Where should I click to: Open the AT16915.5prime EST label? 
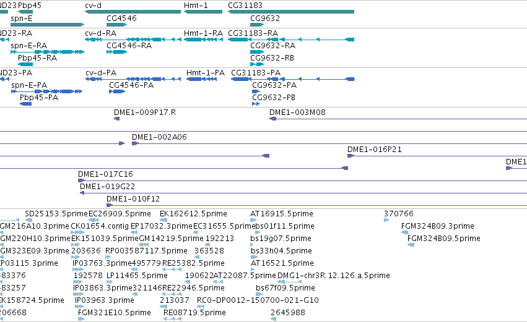(x=282, y=214)
